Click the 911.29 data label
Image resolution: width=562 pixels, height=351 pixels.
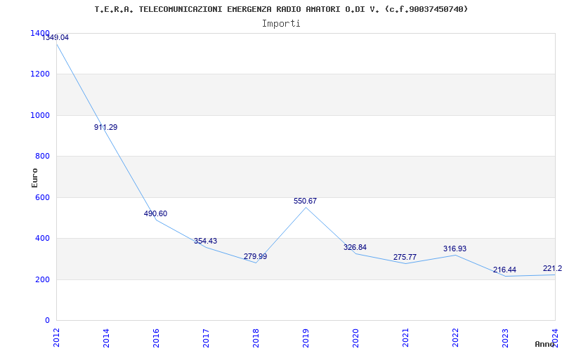(106, 127)
